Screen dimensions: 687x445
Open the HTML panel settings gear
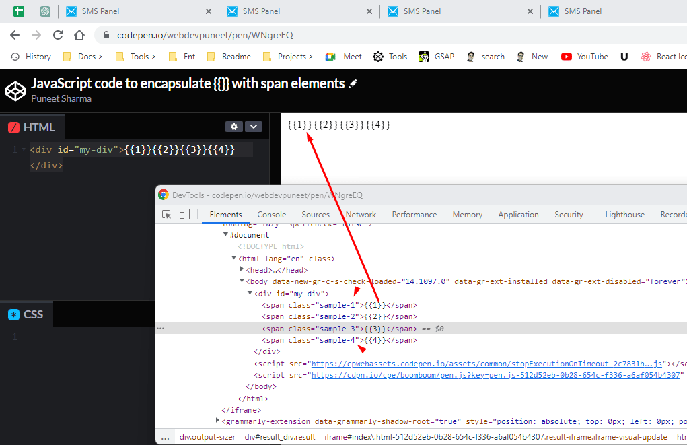click(233, 126)
